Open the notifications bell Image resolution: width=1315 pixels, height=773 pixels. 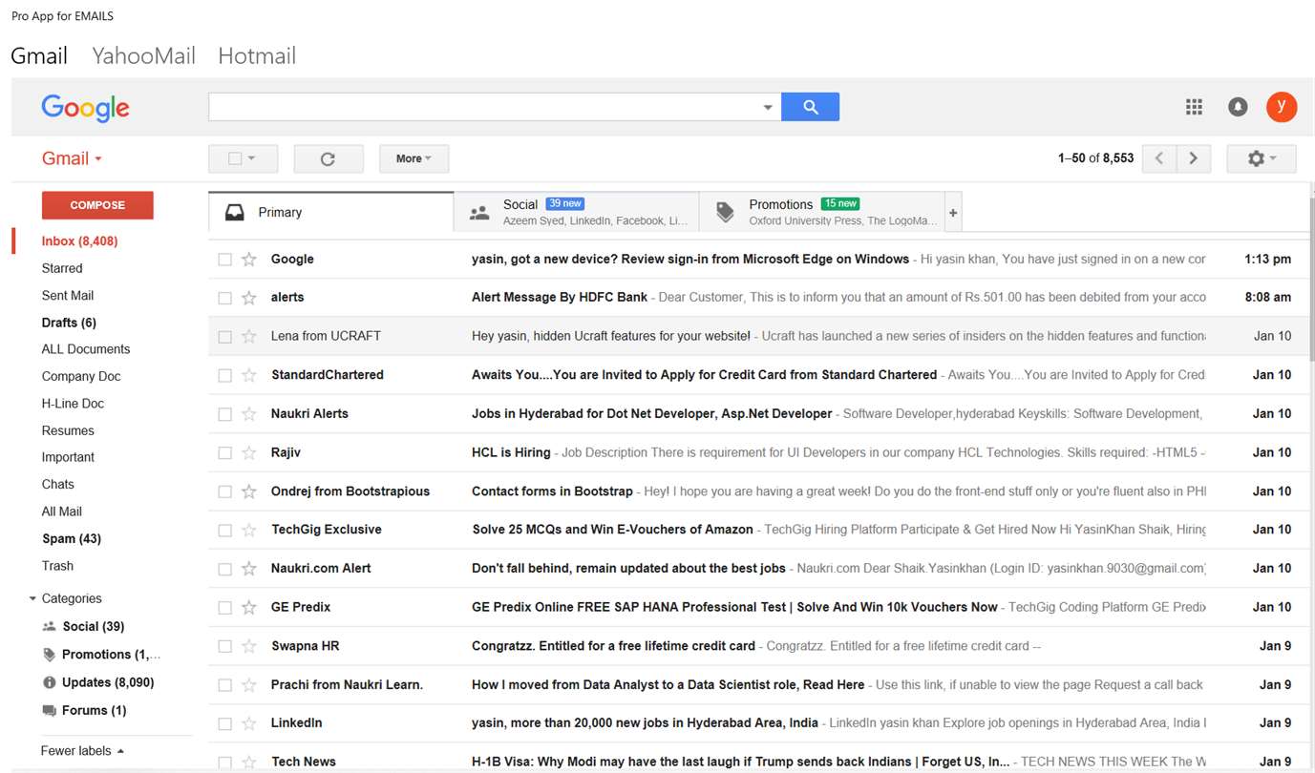pos(1238,107)
